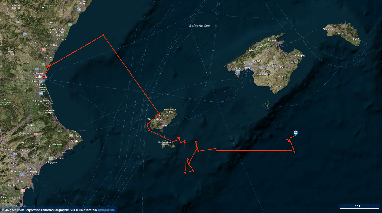Click the easternmost red track waypoint
This screenshot has height=213, width=382.
[x=294, y=152]
